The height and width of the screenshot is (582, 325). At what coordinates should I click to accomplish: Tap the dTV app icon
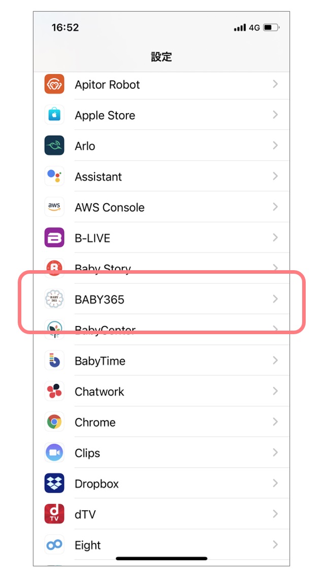coord(54,514)
